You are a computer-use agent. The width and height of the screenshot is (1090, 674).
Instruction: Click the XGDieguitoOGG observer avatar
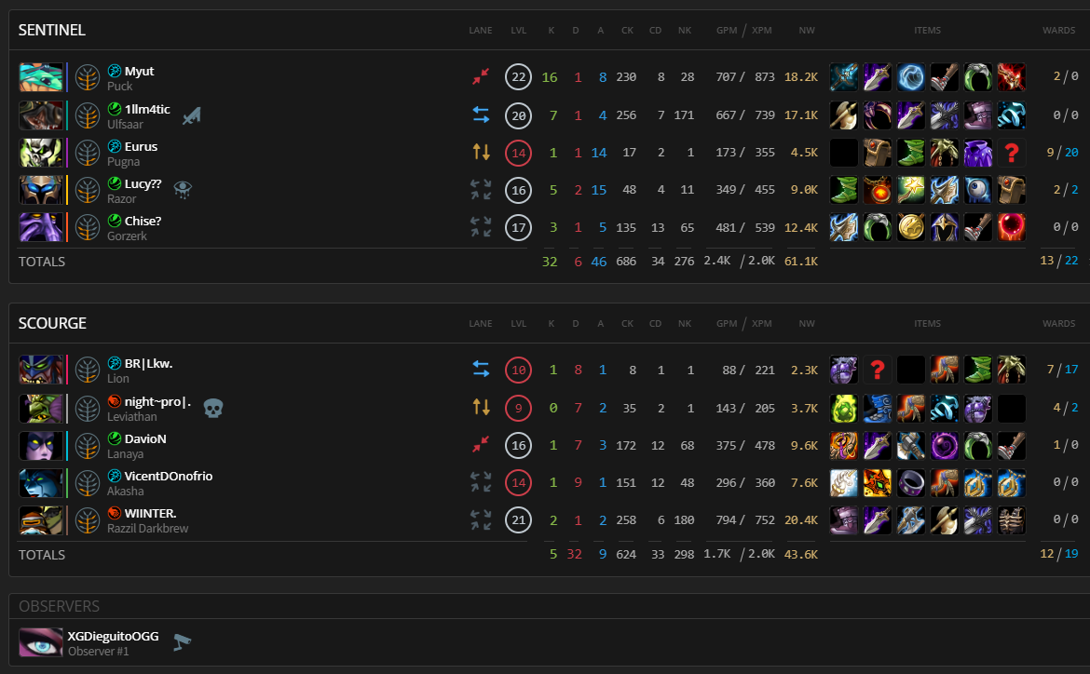coord(41,642)
